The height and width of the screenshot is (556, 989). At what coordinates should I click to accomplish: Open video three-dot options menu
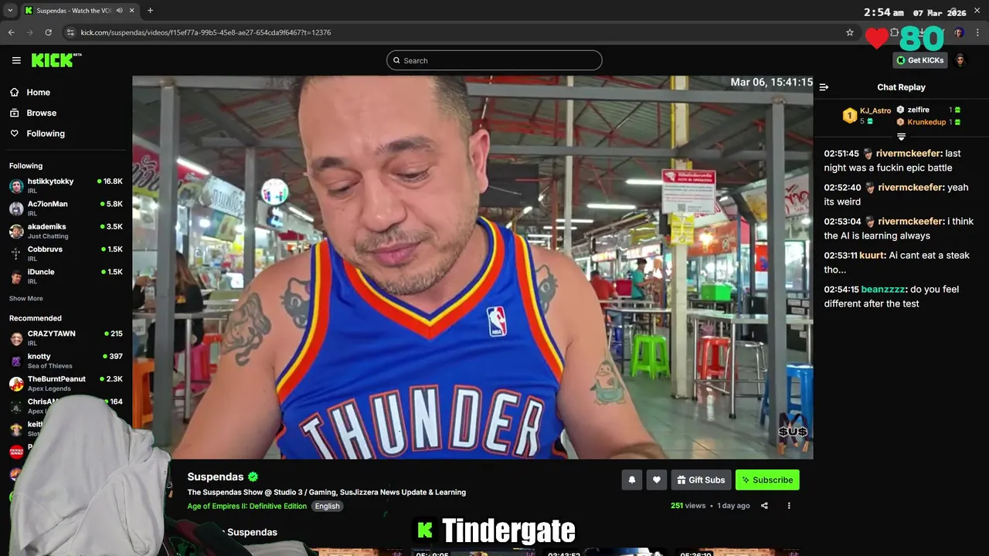(x=789, y=506)
